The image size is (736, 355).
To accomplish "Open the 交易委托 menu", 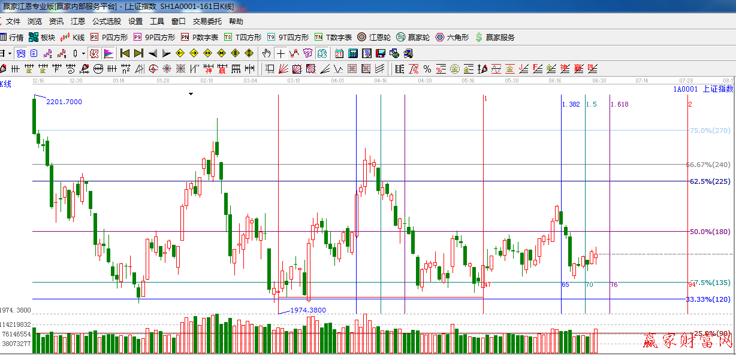I will [x=207, y=22].
